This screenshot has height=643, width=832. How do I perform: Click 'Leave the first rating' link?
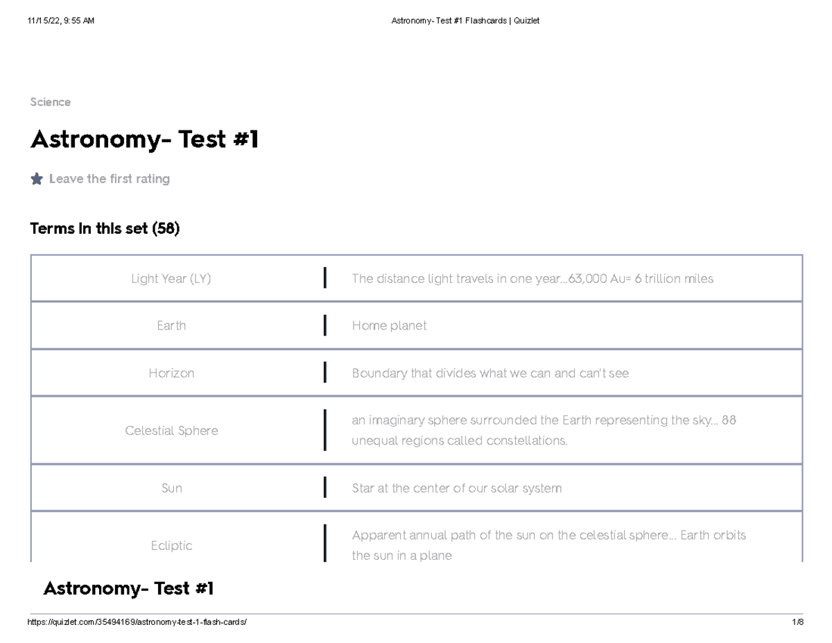coord(109,179)
